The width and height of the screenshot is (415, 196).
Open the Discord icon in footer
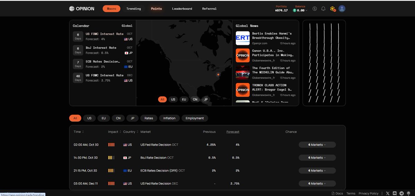coord(395,194)
